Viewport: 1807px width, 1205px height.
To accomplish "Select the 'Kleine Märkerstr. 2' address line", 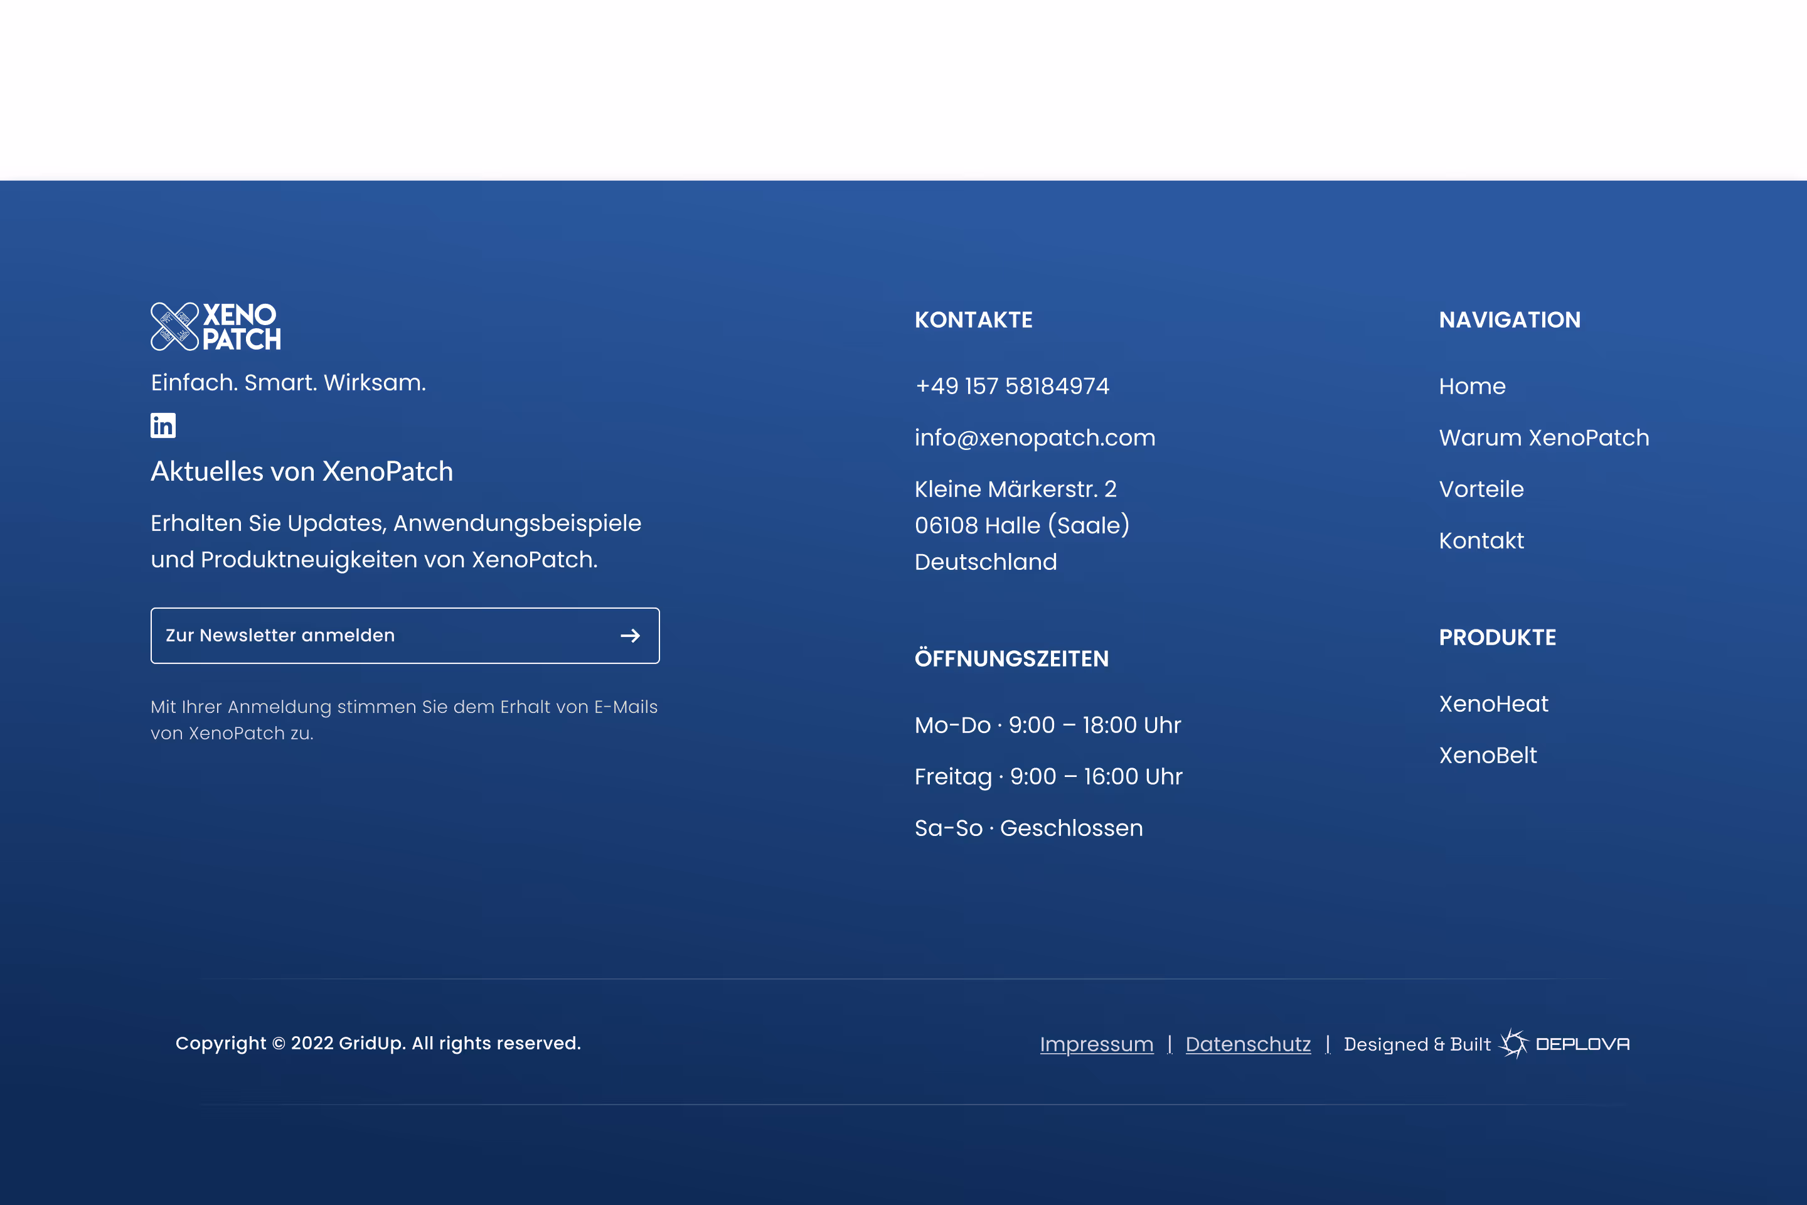I will click(x=1016, y=489).
